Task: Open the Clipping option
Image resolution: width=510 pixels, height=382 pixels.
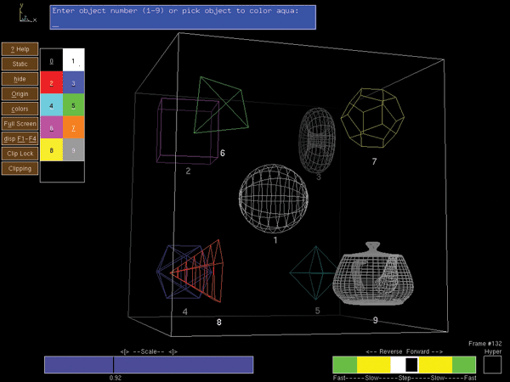Action: (x=20, y=168)
